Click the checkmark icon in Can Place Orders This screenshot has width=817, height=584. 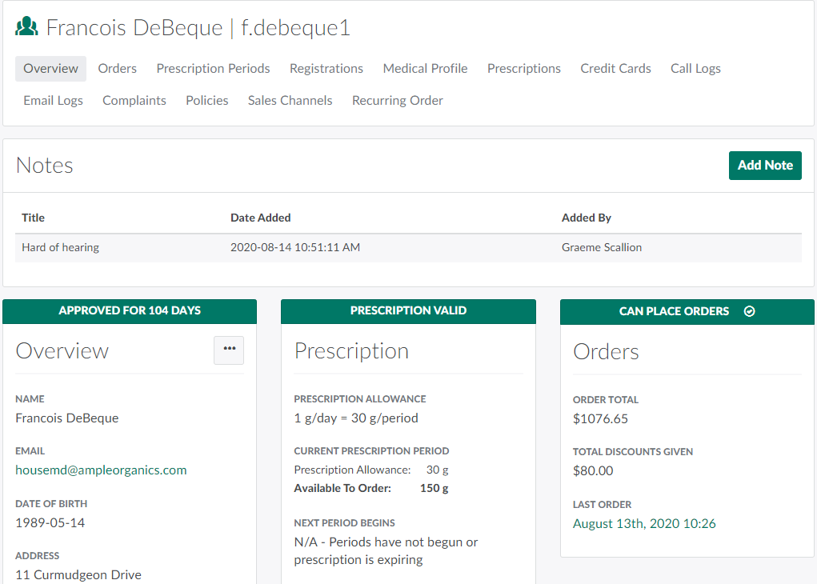click(749, 311)
